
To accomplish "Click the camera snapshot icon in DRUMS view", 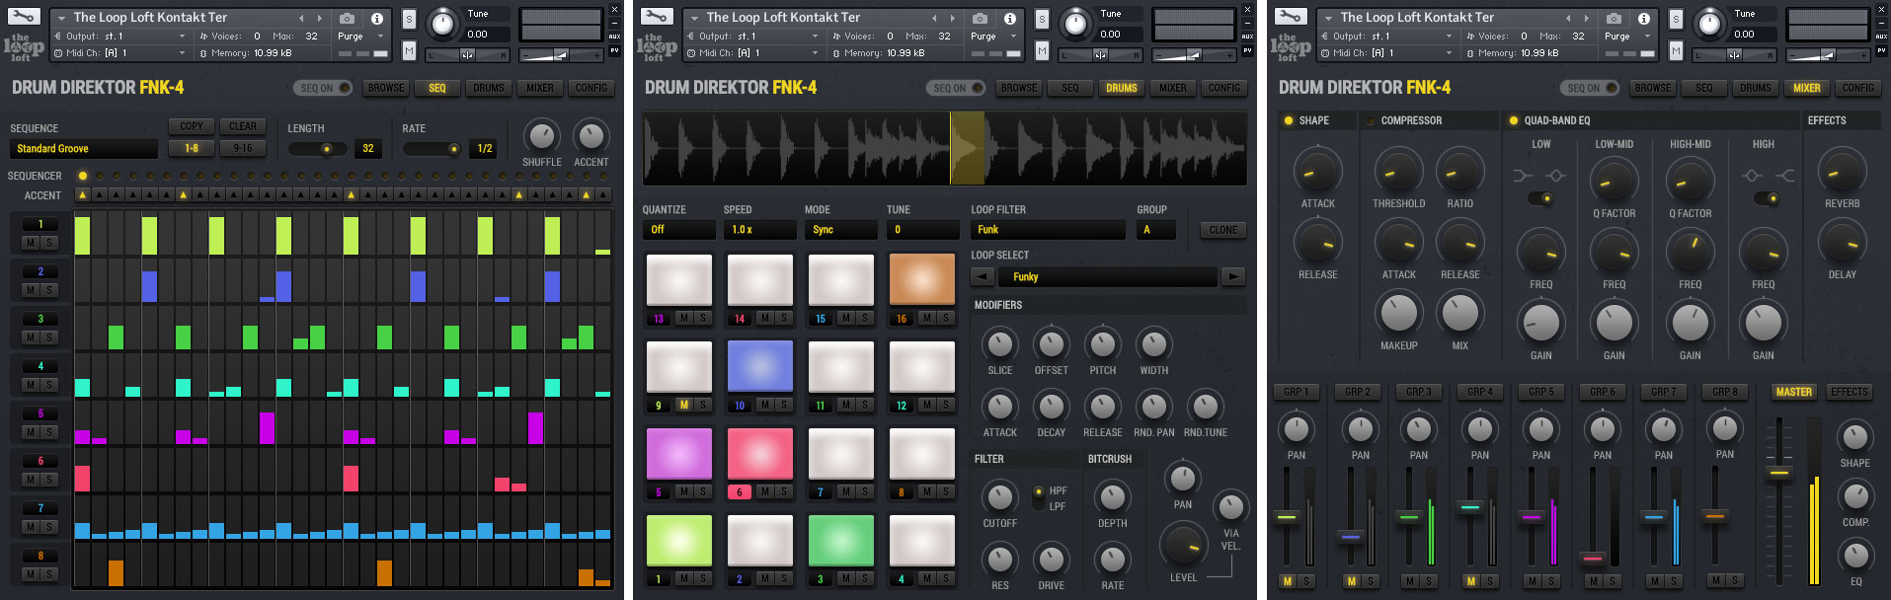I will point(980,18).
